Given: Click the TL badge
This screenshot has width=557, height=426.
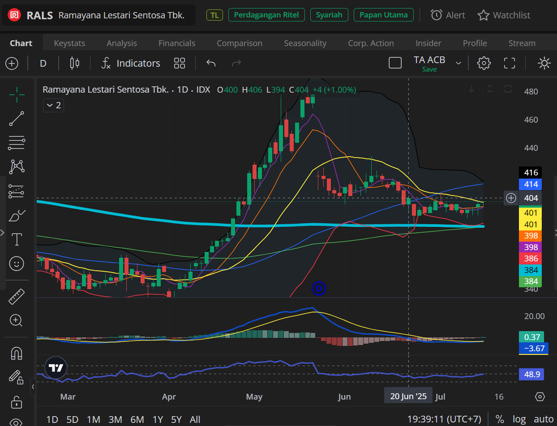Looking at the screenshot, I should (214, 15).
